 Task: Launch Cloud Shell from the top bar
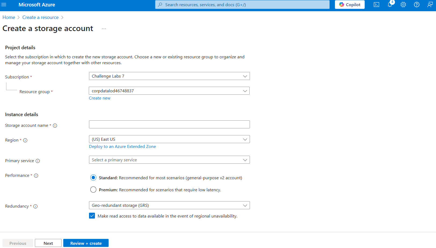[x=376, y=5]
